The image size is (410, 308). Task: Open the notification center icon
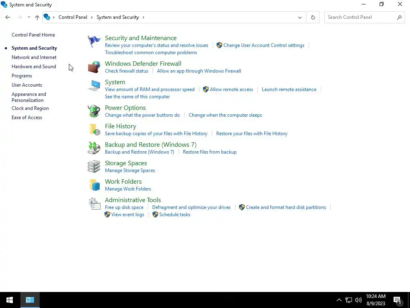[x=397, y=300]
